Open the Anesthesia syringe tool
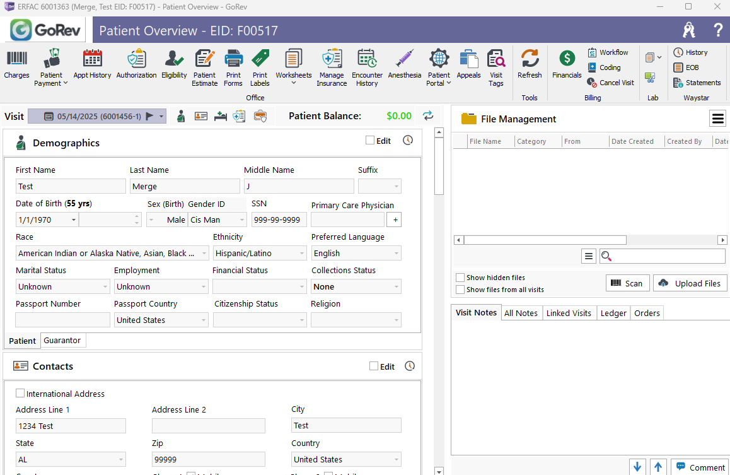Viewport: 730px width, 475px height. [x=405, y=64]
